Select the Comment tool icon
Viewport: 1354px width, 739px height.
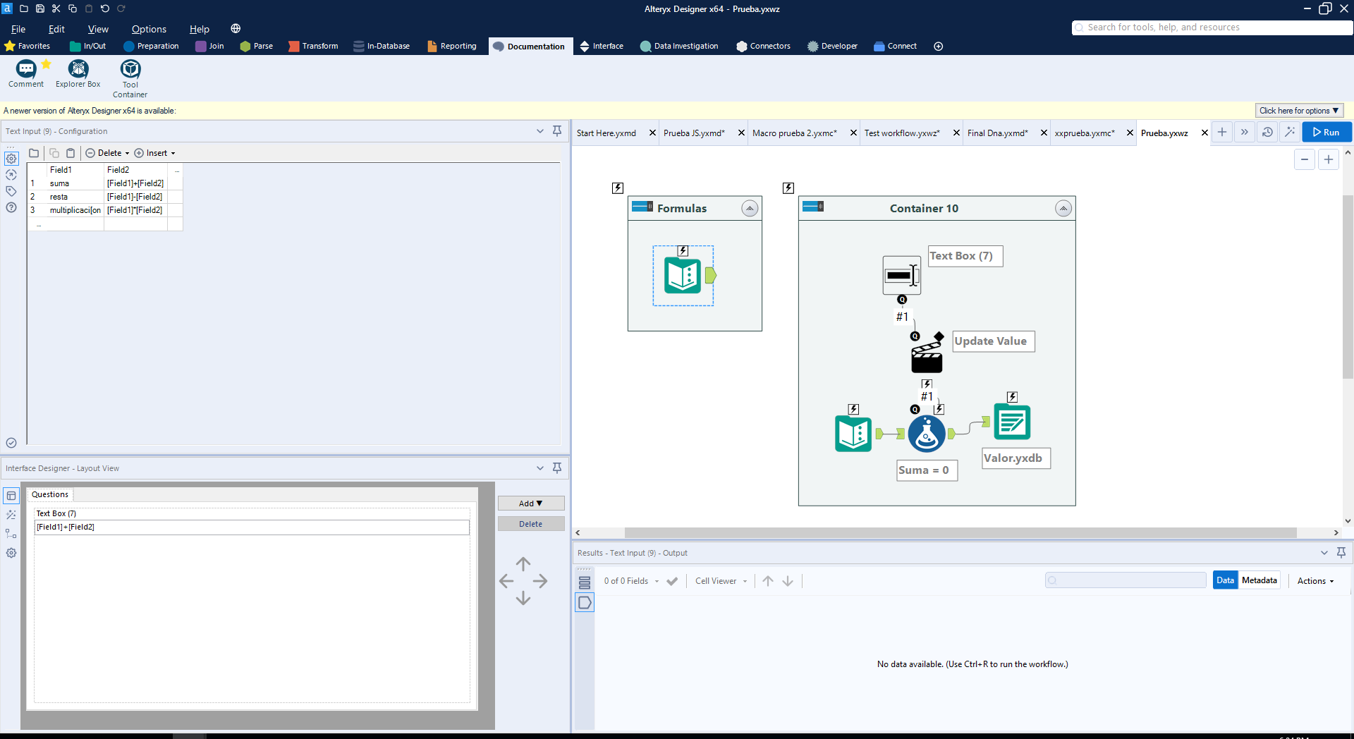(x=26, y=69)
